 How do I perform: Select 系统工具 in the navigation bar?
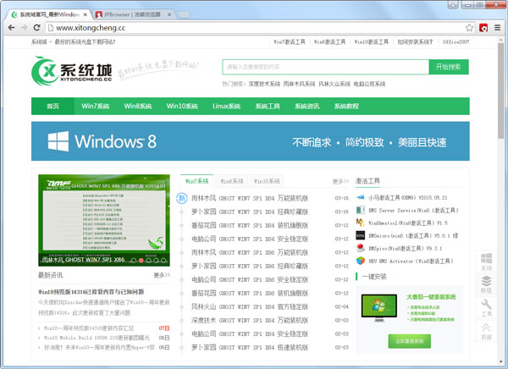[268, 107]
